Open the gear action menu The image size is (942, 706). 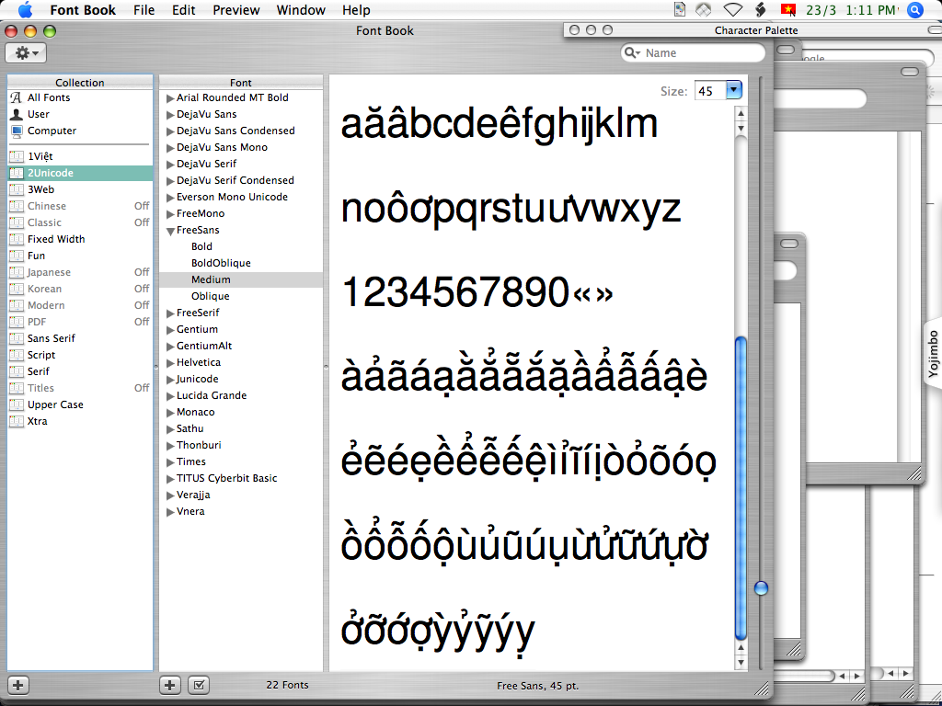(x=25, y=53)
